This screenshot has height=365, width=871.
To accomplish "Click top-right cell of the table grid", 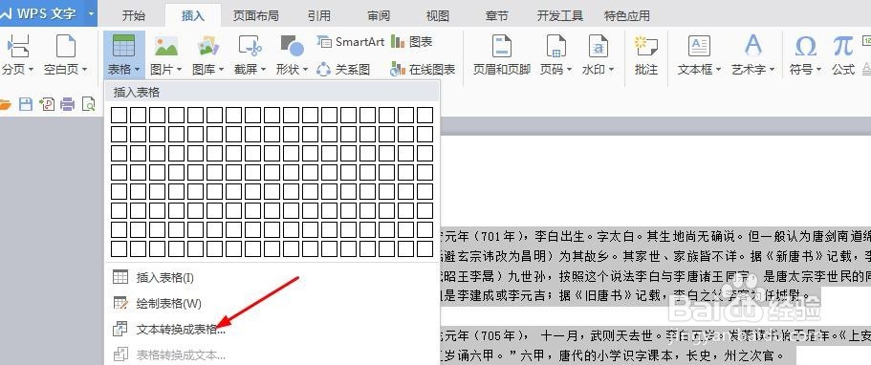I will coord(425,115).
